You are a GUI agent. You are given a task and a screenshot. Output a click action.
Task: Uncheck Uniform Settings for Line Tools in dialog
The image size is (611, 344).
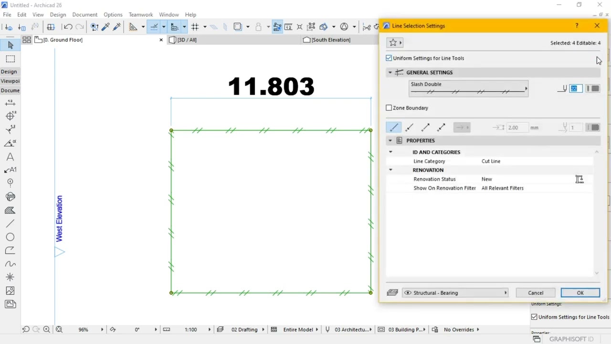tap(389, 58)
